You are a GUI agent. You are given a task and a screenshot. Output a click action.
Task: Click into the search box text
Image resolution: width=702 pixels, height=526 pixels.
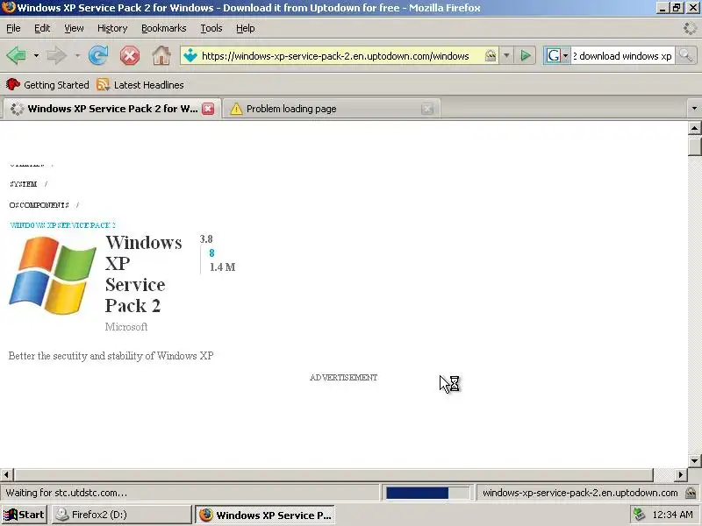point(622,56)
